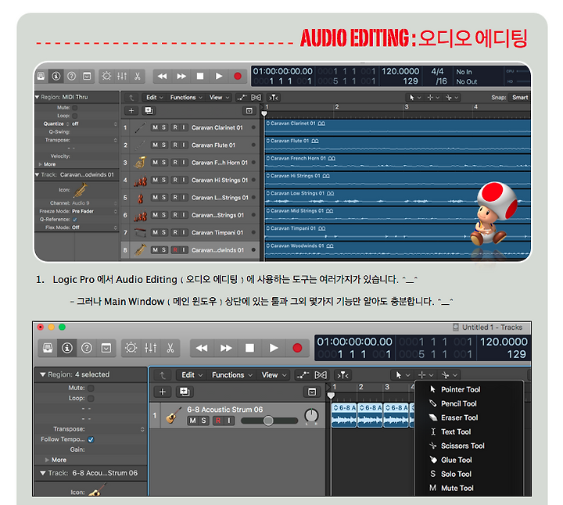Choose Solo Tool from the tool menu
The width and height of the screenshot is (563, 505).
pyautogui.click(x=468, y=474)
